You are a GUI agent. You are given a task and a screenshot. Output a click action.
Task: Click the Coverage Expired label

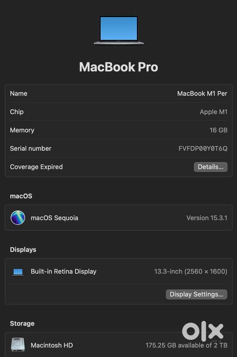pyautogui.click(x=36, y=167)
